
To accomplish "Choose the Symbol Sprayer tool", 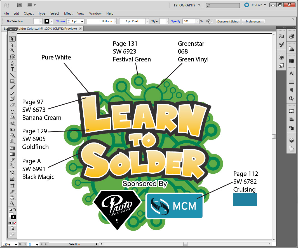I will (x=12, y=173).
